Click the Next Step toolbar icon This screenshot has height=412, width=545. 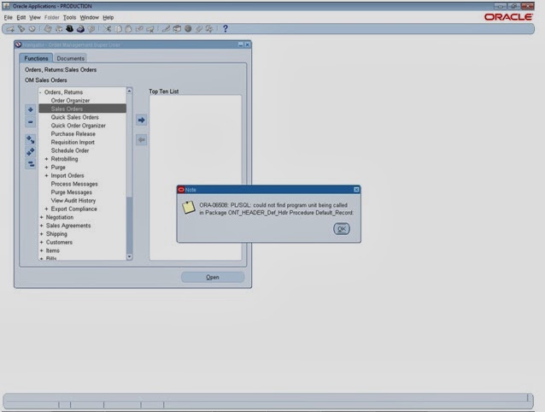[59, 29]
